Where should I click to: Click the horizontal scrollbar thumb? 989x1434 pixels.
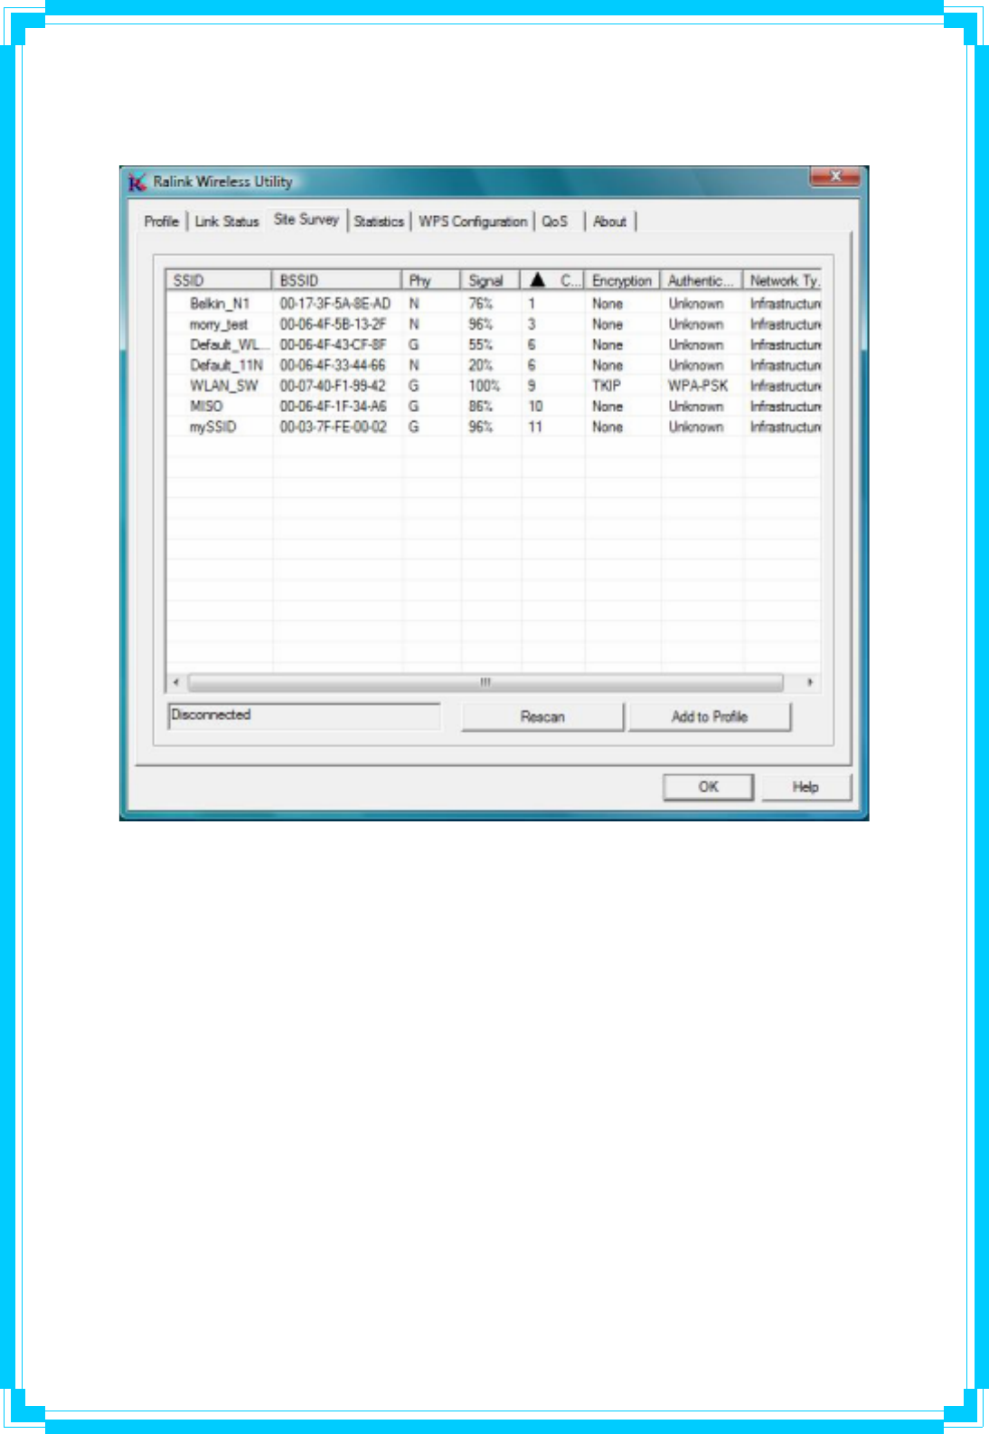coord(485,682)
